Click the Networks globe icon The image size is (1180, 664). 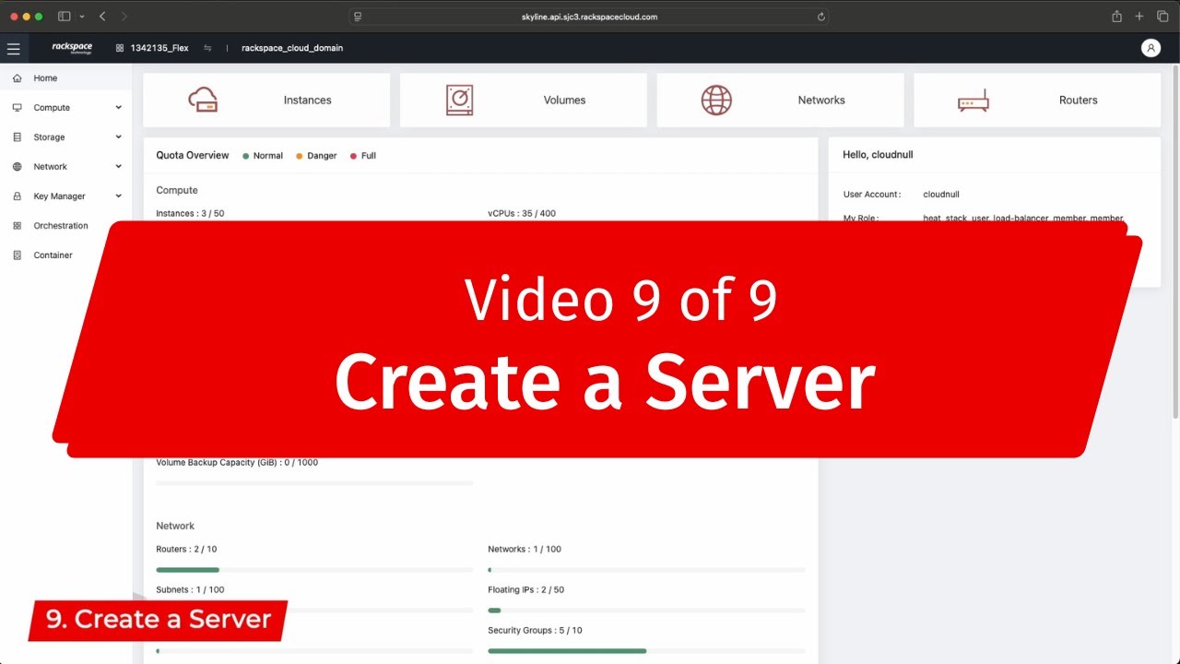coord(716,100)
